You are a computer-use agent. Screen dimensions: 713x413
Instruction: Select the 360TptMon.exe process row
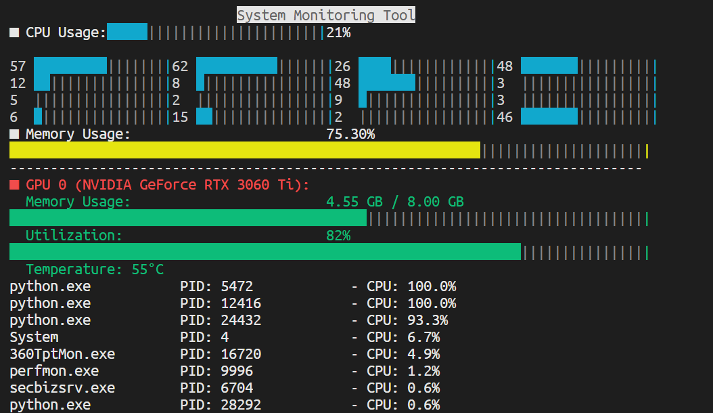click(x=62, y=354)
